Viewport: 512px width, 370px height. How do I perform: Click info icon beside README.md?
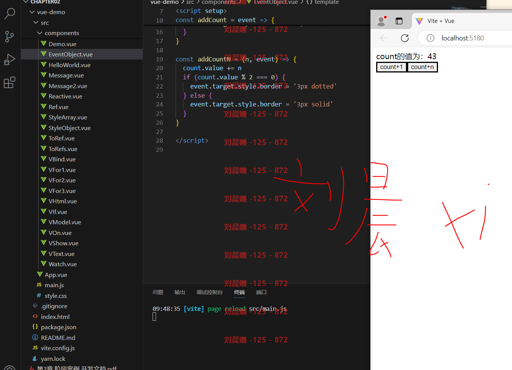tap(35, 338)
